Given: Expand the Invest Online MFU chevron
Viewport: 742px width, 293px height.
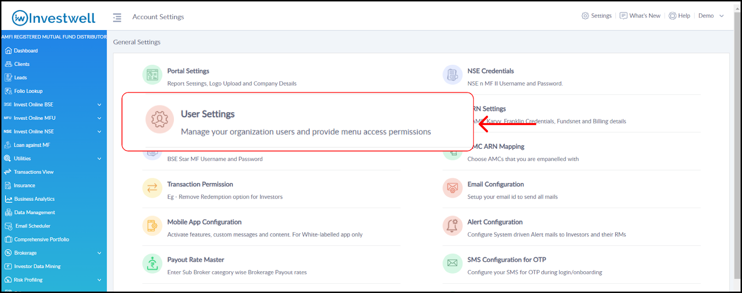Looking at the screenshot, I should [99, 118].
